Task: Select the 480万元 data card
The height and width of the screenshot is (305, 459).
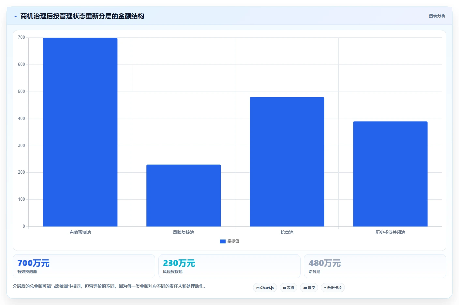Action: (x=375, y=266)
